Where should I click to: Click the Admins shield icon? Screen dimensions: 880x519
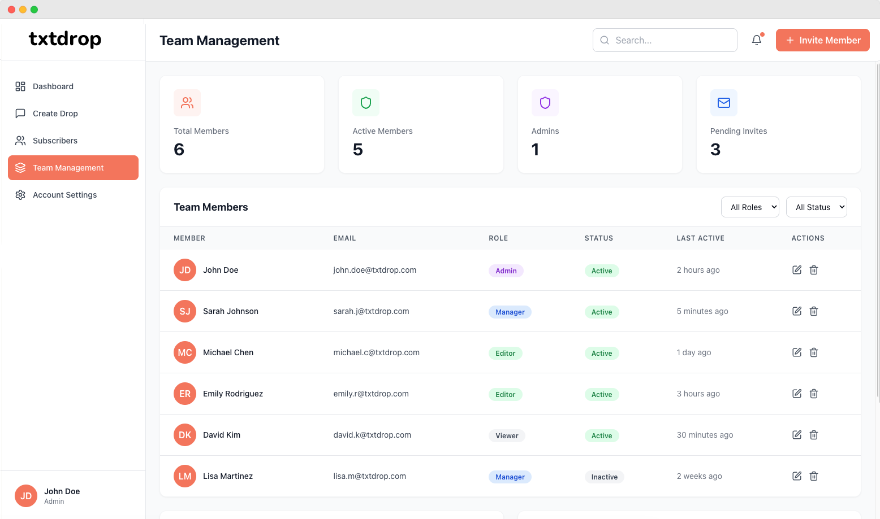pyautogui.click(x=545, y=103)
